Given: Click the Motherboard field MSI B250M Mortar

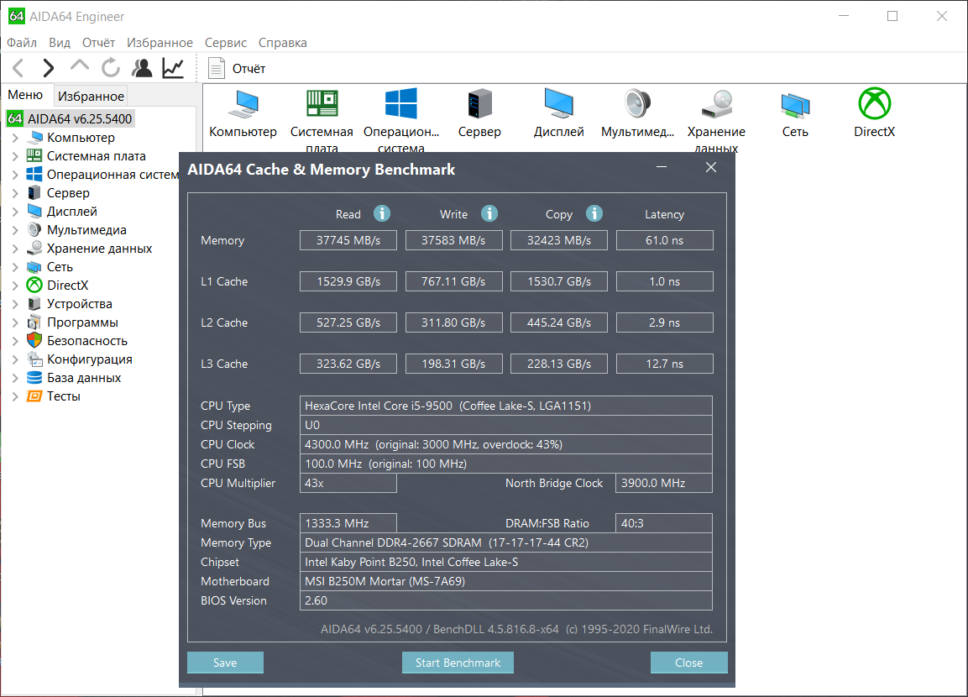Looking at the screenshot, I should (506, 581).
